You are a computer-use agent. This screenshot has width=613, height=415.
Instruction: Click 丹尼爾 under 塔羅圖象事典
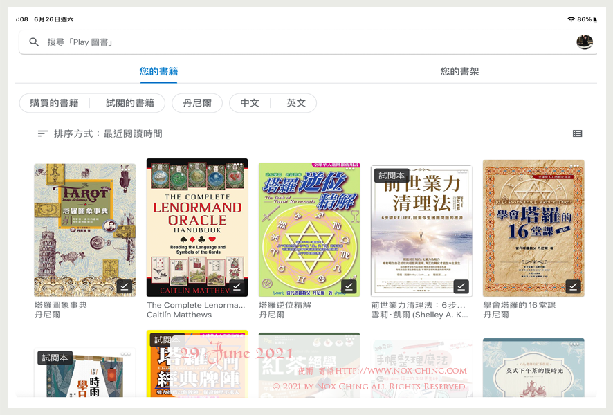click(x=47, y=315)
